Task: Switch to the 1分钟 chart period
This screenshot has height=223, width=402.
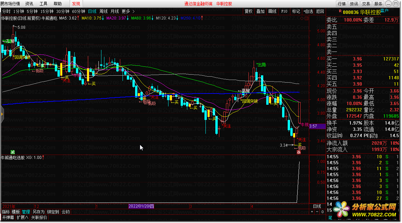Action: point(19,11)
